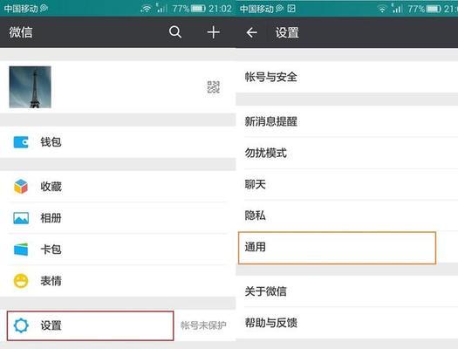Tap the Eiffel Tower profile avatar
The height and width of the screenshot is (349, 458).
click(x=30, y=87)
